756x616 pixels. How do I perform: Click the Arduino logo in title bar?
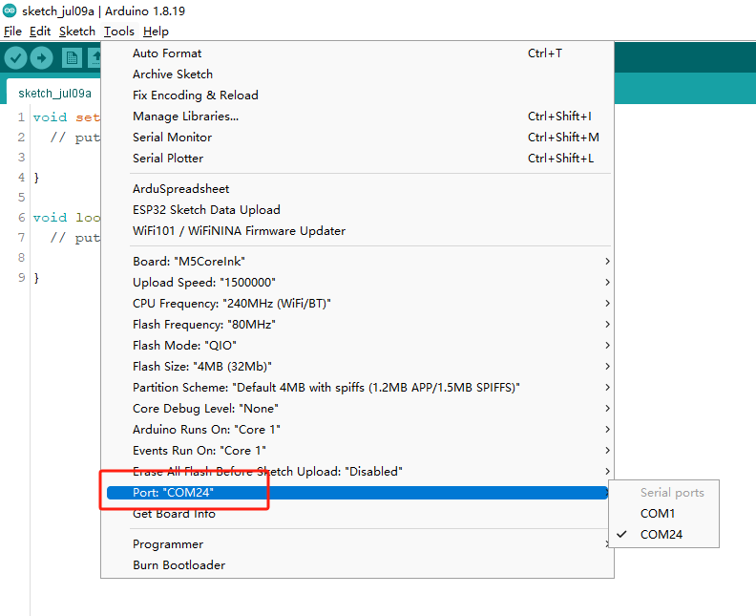tap(10, 11)
